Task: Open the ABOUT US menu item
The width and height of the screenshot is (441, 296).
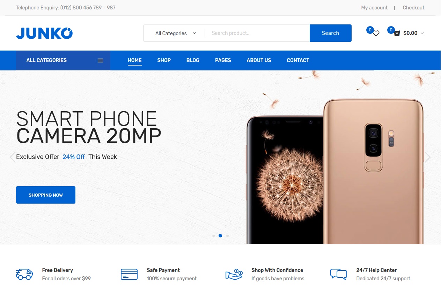Action: click(259, 60)
